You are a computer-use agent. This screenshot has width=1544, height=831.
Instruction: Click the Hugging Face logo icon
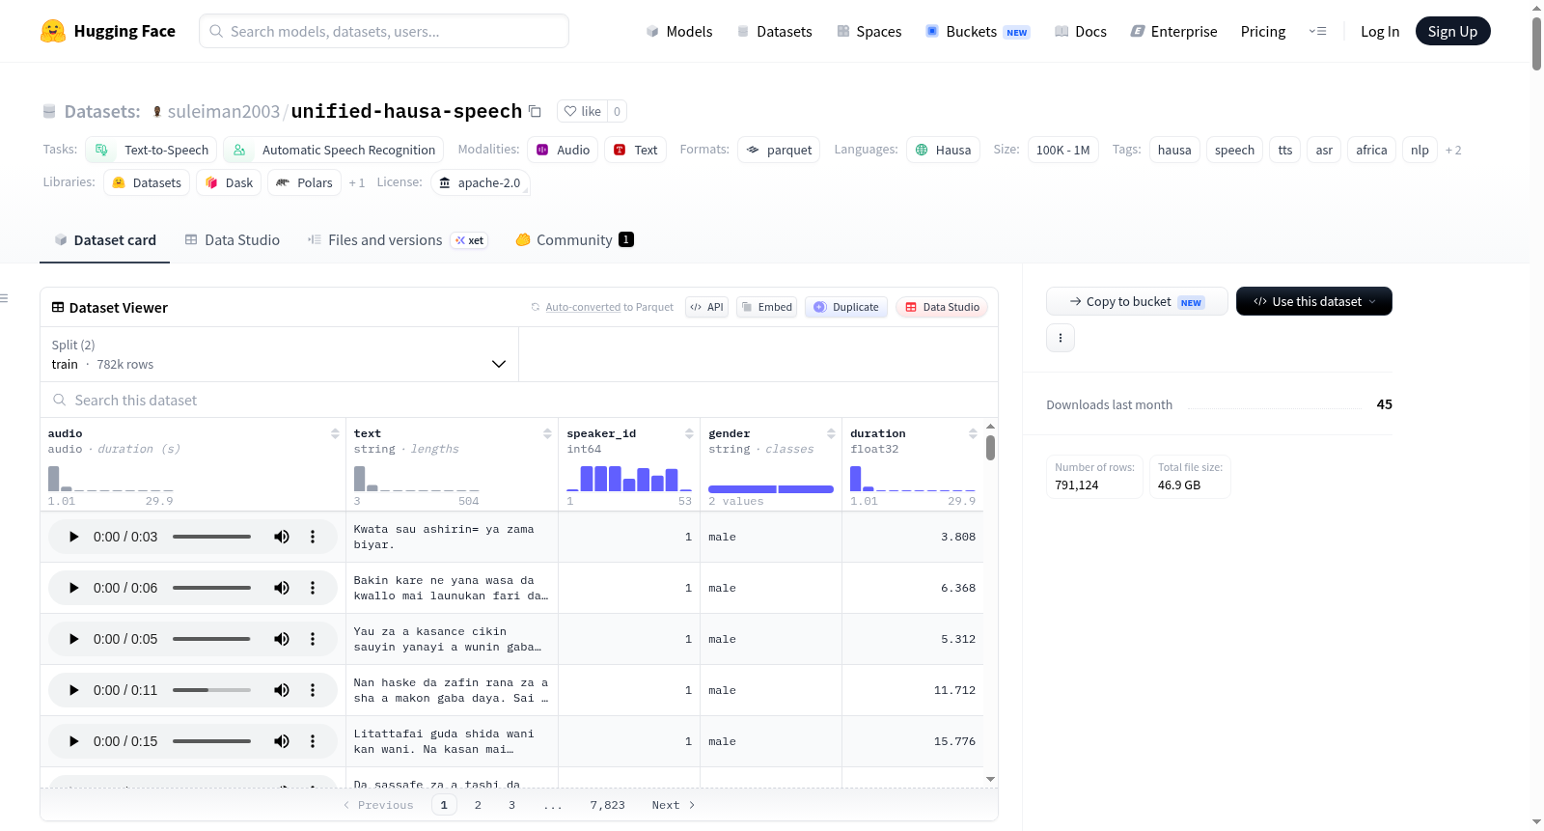click(x=53, y=31)
